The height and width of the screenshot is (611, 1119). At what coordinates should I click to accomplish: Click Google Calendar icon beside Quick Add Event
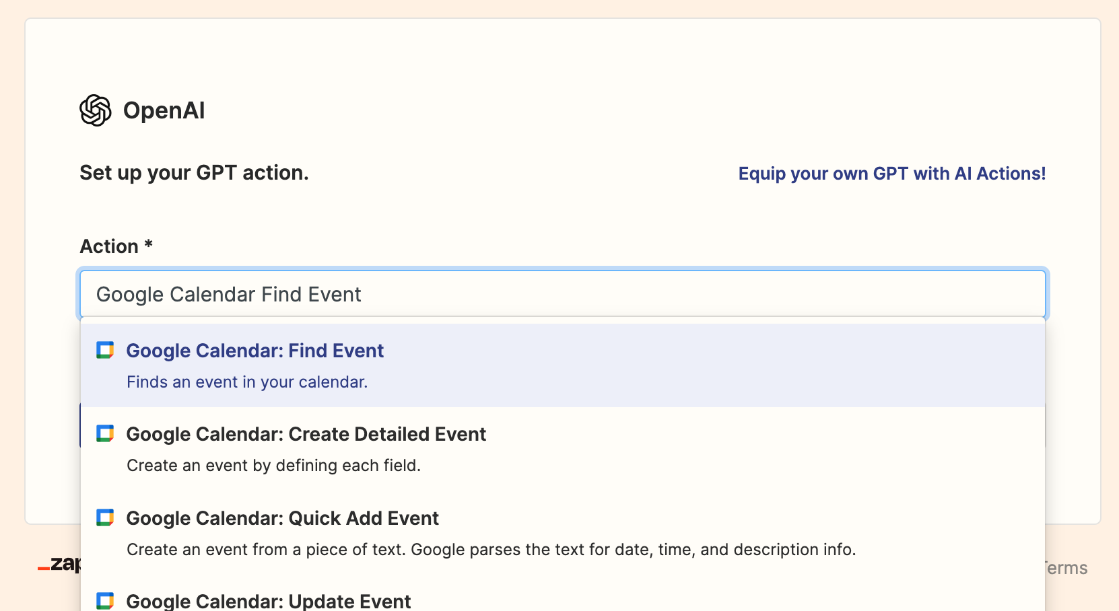click(105, 517)
